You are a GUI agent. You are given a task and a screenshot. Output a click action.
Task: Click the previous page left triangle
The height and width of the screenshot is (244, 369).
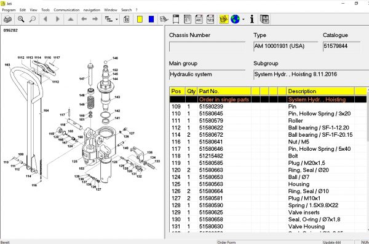pyautogui.click(x=46, y=19)
